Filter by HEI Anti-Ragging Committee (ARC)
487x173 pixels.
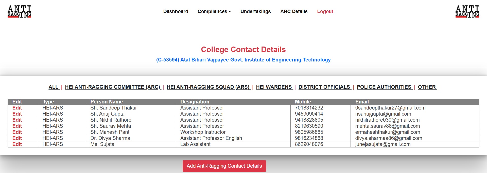coord(113,87)
